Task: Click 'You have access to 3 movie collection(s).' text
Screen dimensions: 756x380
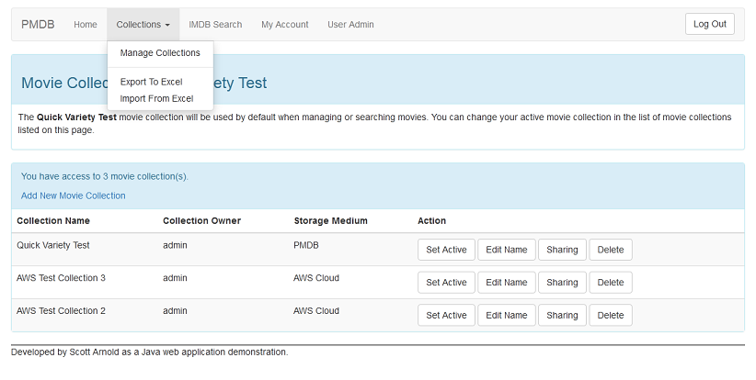Action: click(105, 176)
